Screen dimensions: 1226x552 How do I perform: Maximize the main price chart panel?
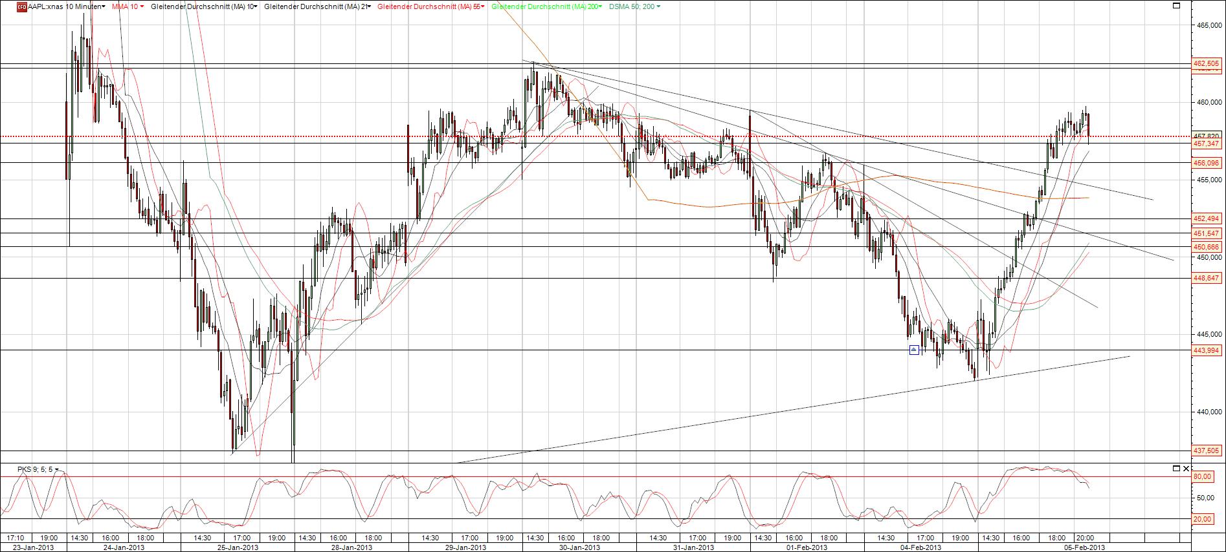tap(1176, 6)
